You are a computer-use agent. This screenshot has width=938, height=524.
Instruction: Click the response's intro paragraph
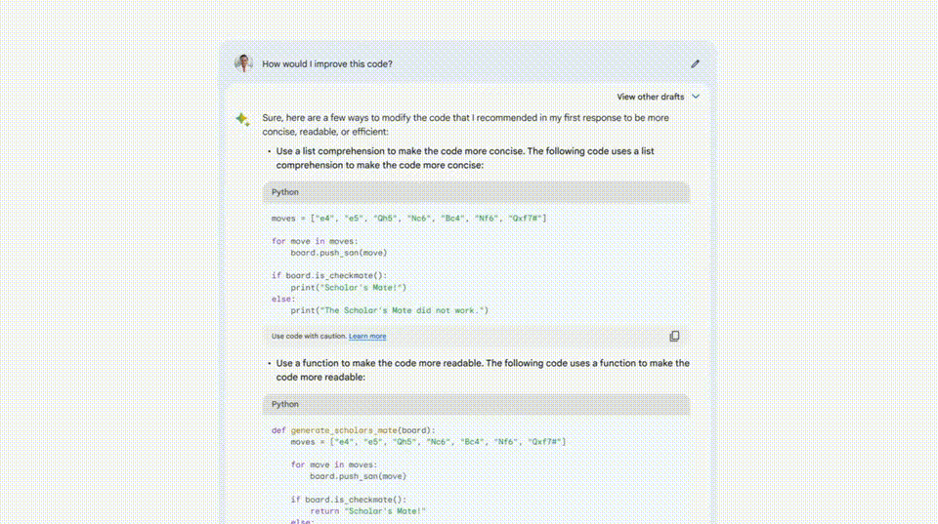pos(465,124)
